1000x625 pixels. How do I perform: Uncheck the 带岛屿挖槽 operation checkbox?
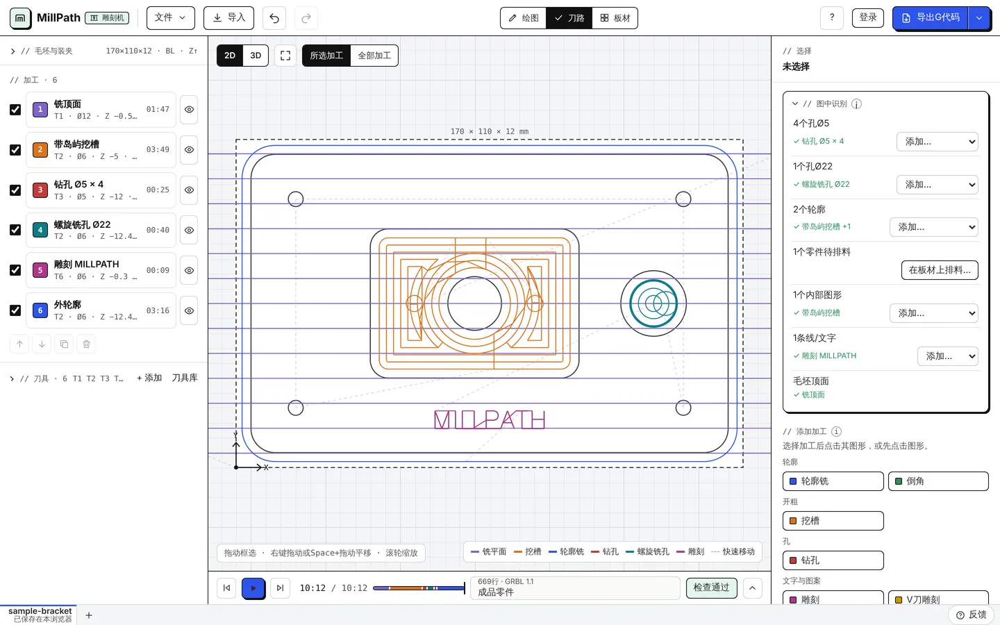[x=15, y=150]
